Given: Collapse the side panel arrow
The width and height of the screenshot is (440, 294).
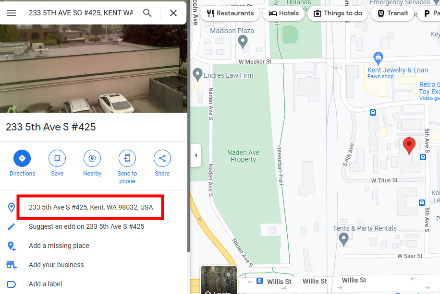Looking at the screenshot, I should coord(196,155).
